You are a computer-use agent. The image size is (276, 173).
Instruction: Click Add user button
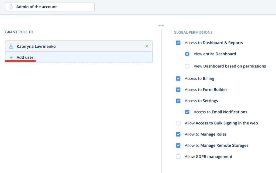pyautogui.click(x=25, y=57)
